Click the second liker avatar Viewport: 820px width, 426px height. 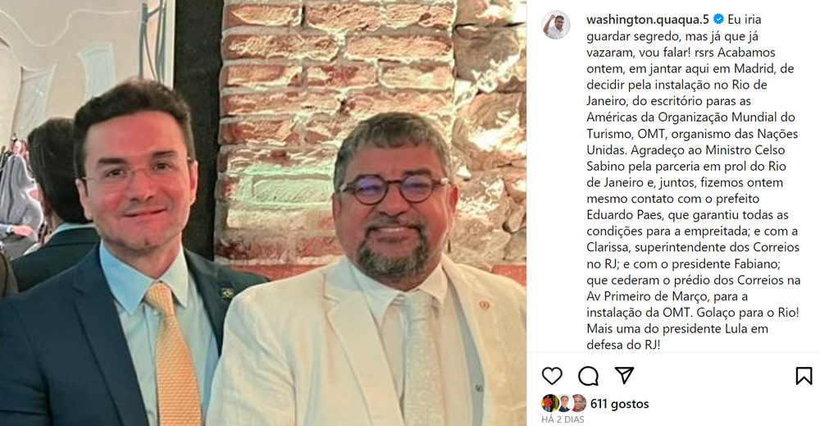564,404
